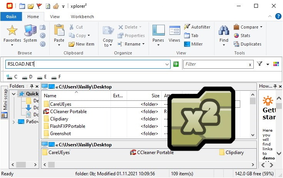Click the Cut scissors command
The height and width of the screenshot is (178, 283).
coord(76,27)
